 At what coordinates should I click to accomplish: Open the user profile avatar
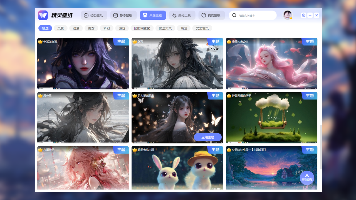(x=287, y=15)
